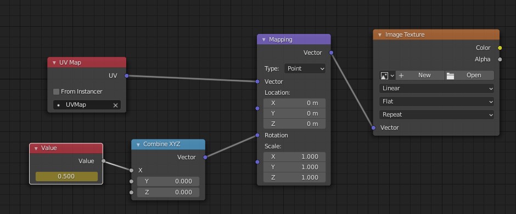Edit Scale Y field 1.000
The height and width of the screenshot is (214, 516).
(x=295, y=167)
